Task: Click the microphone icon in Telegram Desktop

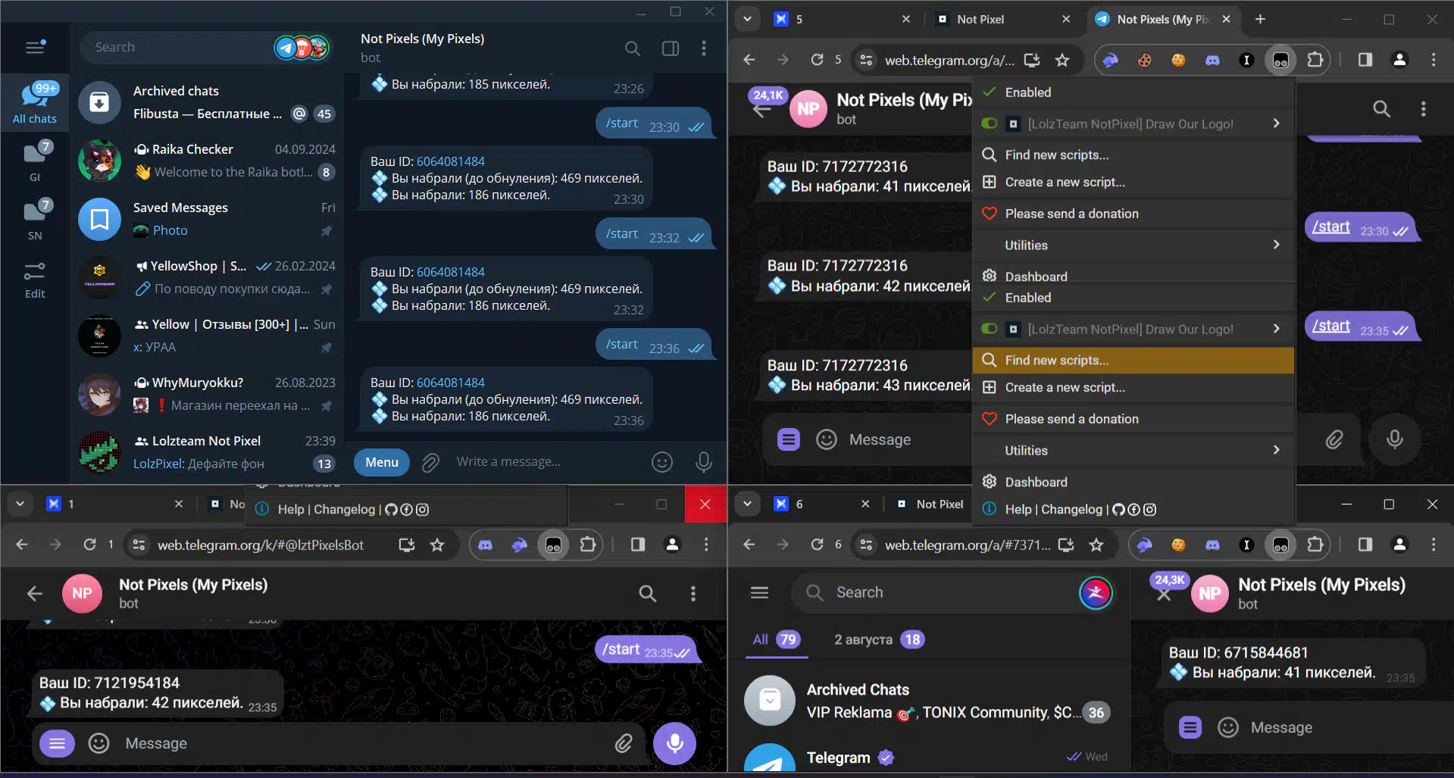Action: [x=704, y=462]
